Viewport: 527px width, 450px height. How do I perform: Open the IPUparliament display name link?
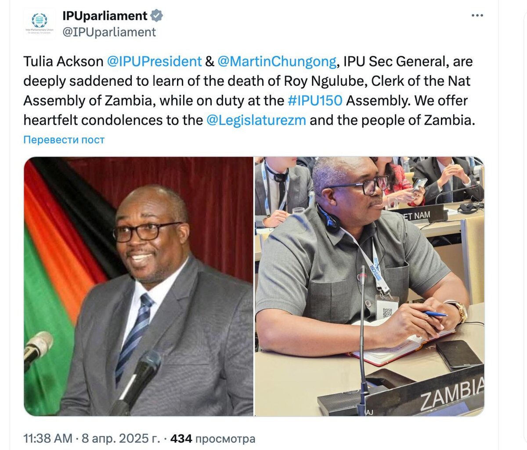pos(105,16)
